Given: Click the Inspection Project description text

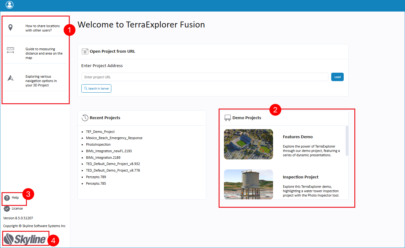Looking at the screenshot, I should point(311,191).
